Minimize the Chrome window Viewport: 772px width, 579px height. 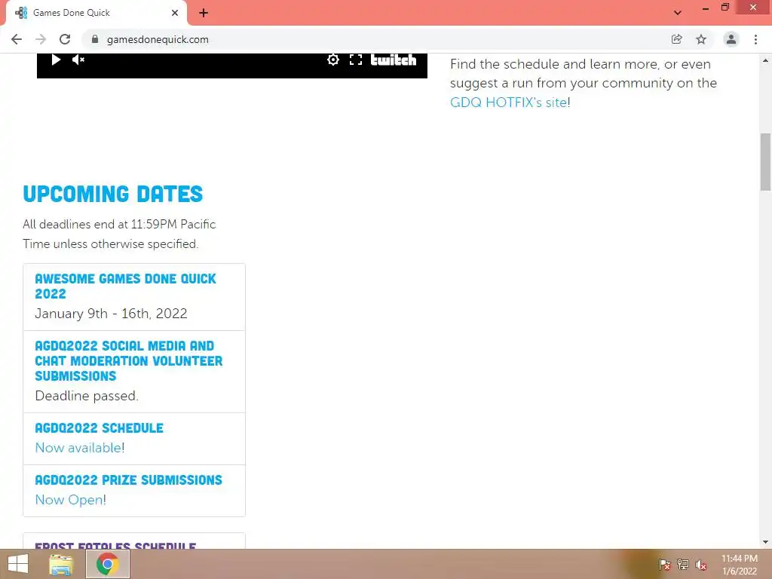[x=706, y=8]
